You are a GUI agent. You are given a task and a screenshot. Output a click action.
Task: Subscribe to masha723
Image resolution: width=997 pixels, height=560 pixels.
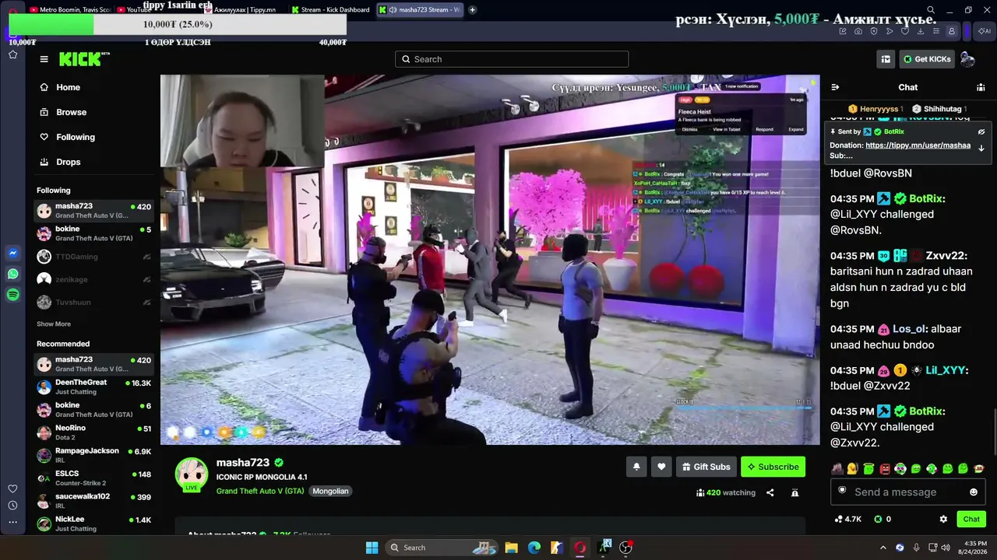(x=773, y=467)
